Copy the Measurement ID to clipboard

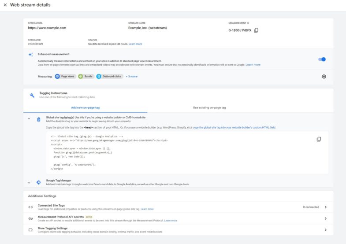pyautogui.click(x=256, y=30)
